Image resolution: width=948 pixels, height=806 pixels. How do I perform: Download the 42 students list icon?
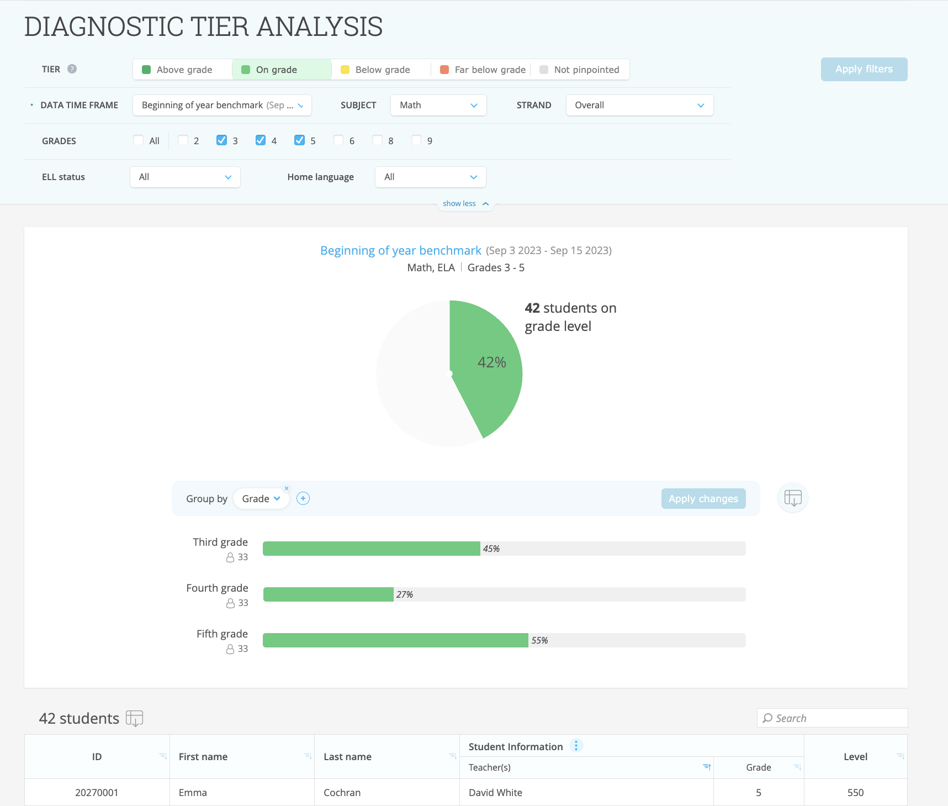134,718
